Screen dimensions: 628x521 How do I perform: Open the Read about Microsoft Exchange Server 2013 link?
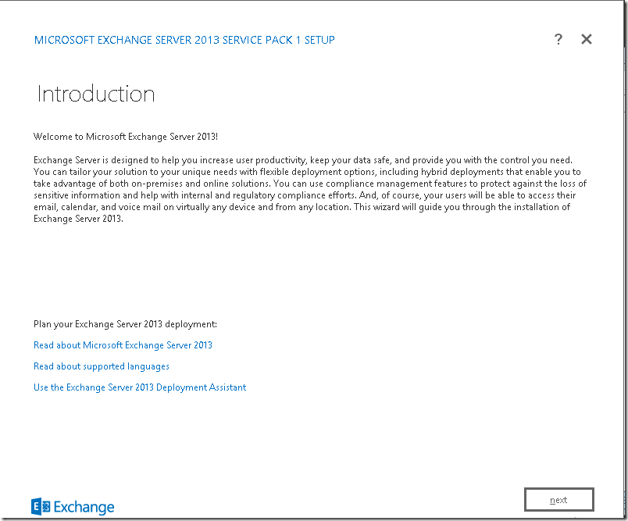click(x=123, y=345)
